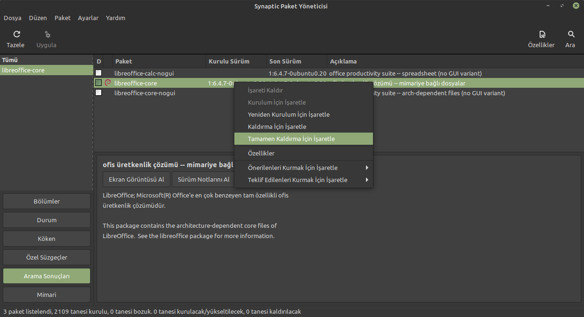
Task: Switch to the Durum filter view
Action: tap(47, 220)
